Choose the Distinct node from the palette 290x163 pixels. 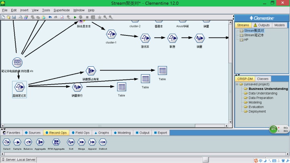pos(103,144)
